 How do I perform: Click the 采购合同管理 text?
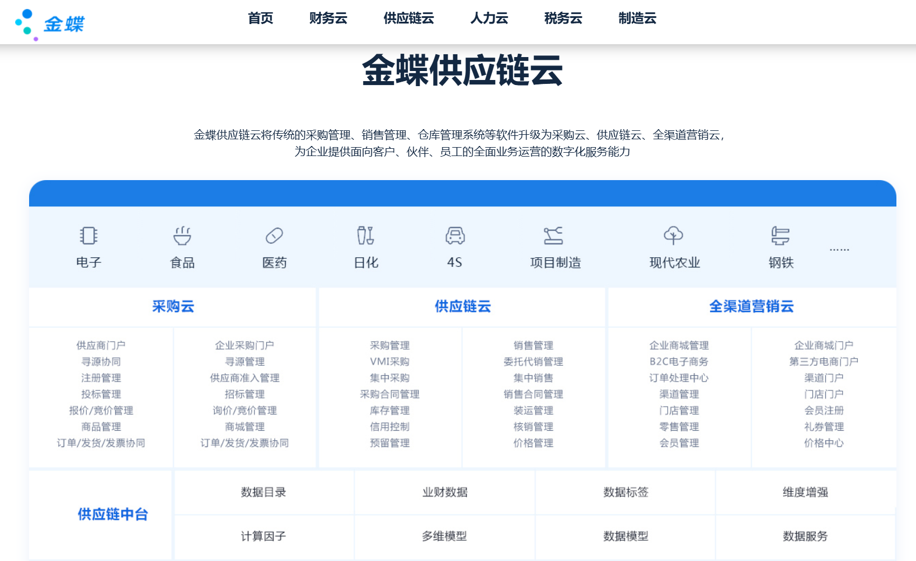(x=390, y=394)
